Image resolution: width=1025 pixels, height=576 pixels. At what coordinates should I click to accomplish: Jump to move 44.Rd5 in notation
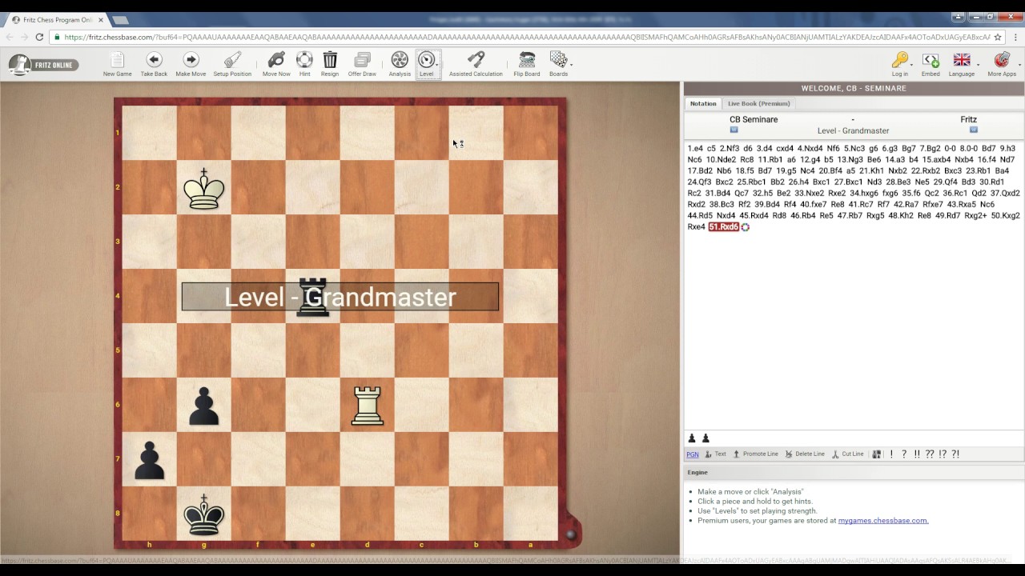coord(700,216)
